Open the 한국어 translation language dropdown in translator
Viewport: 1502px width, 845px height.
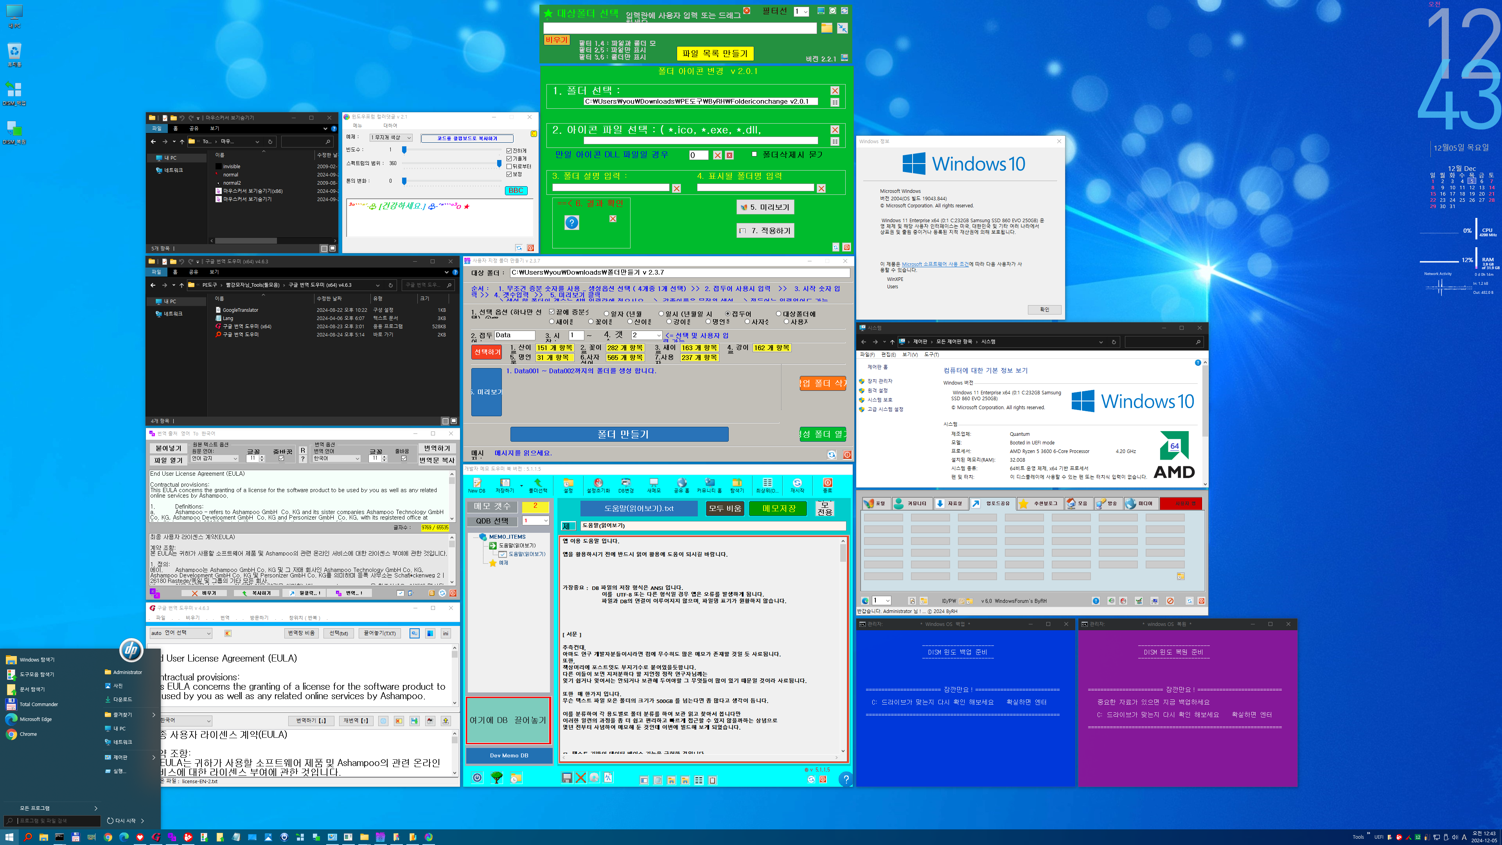pos(337,458)
